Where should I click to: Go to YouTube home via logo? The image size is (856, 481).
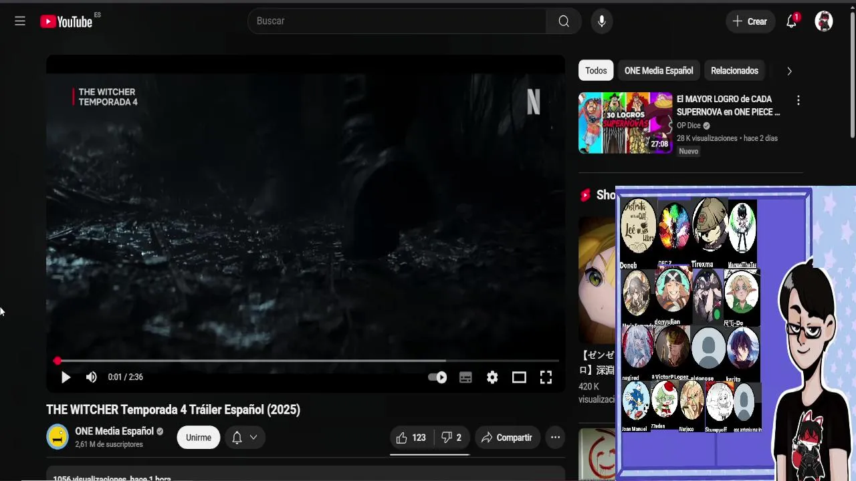66,21
